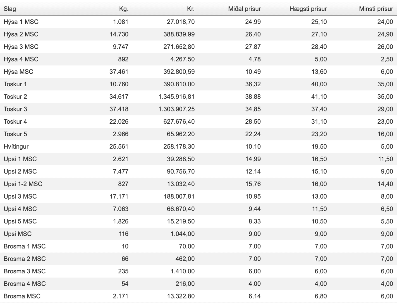
Task: Click the Toskur 2 row label
Action: [15, 97]
